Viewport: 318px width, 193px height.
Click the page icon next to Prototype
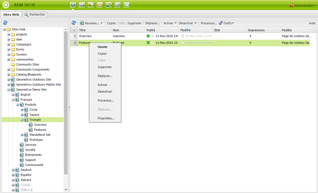[x=26, y=140]
